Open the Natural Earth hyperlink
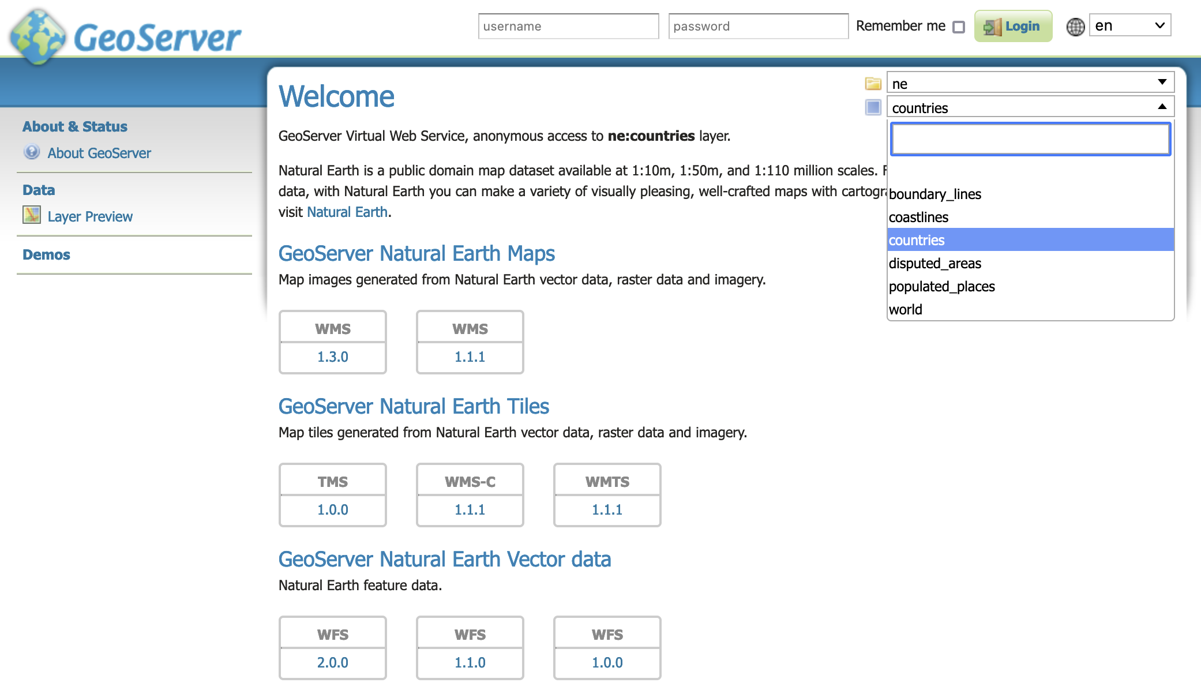This screenshot has width=1201, height=690. [347, 212]
